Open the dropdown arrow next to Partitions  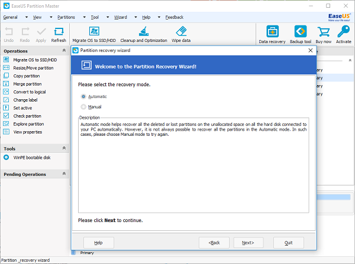[x=85, y=17]
